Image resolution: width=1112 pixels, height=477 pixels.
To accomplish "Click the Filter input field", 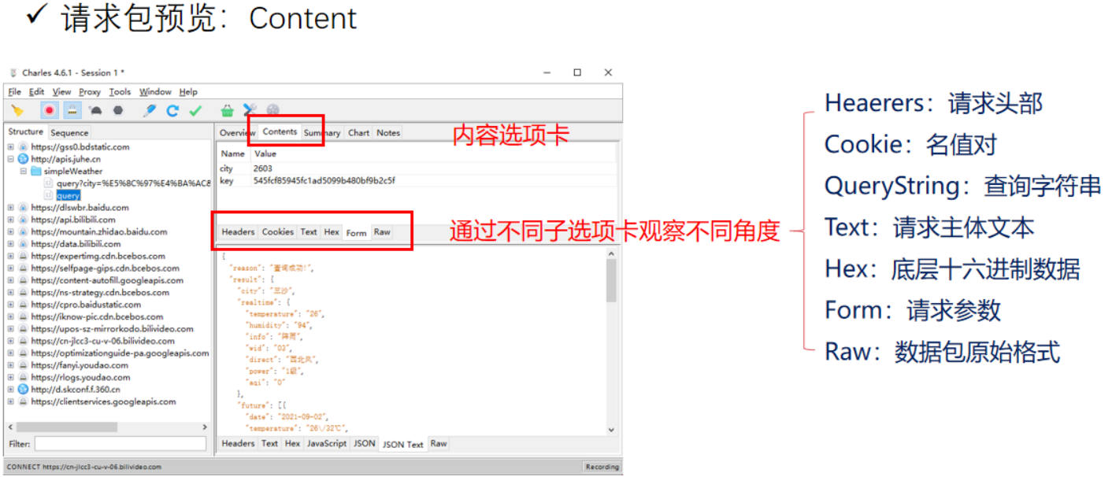I will tap(120, 445).
